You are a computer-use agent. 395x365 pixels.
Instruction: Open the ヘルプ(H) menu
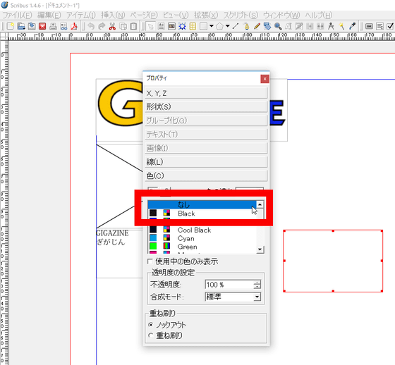click(x=319, y=16)
